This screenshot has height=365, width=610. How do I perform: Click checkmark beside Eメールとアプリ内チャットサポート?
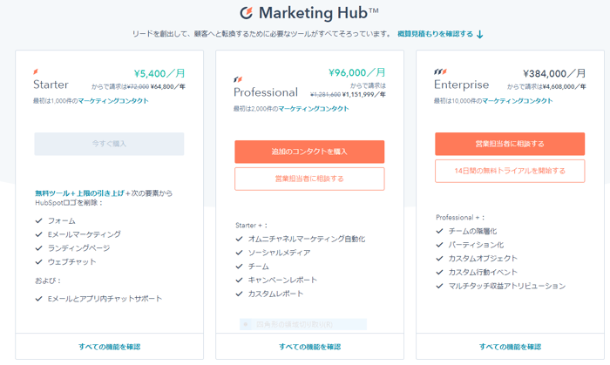38,299
